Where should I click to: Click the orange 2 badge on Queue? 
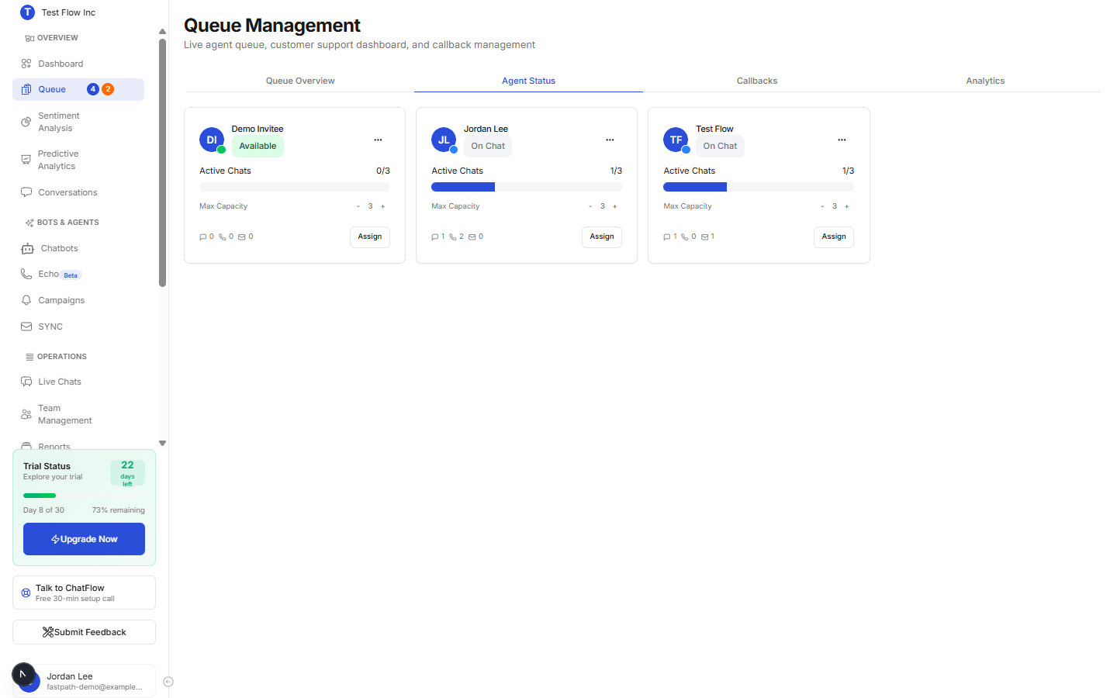pos(108,89)
